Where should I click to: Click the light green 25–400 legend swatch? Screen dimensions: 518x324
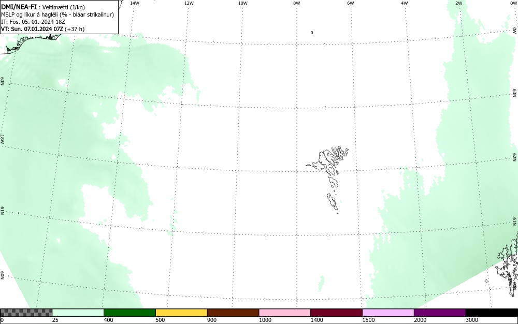coord(78,313)
